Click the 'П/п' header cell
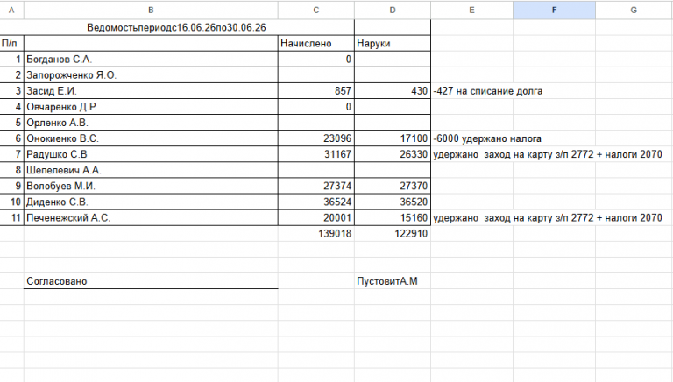Viewport: 673px width, 382px height. click(11, 43)
